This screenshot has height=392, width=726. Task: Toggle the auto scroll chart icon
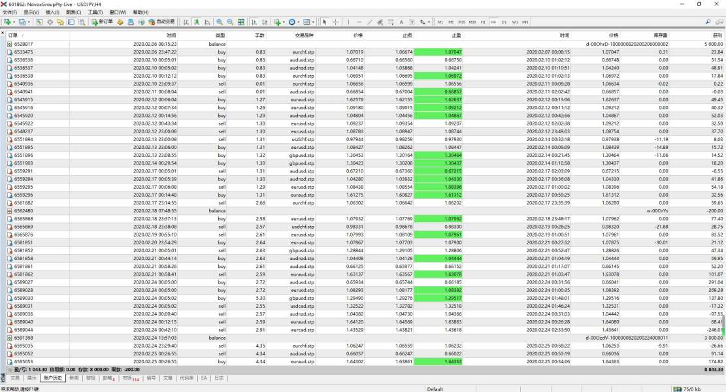tap(254, 22)
